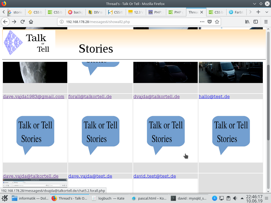Switch to the logbuch Kate taskbar window
This screenshot has width=271, height=203.
[109, 198]
